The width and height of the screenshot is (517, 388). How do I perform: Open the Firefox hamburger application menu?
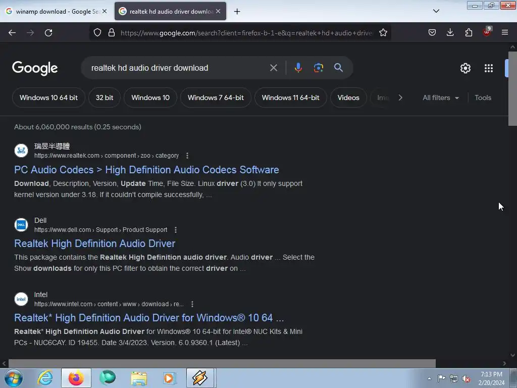pos(505,33)
